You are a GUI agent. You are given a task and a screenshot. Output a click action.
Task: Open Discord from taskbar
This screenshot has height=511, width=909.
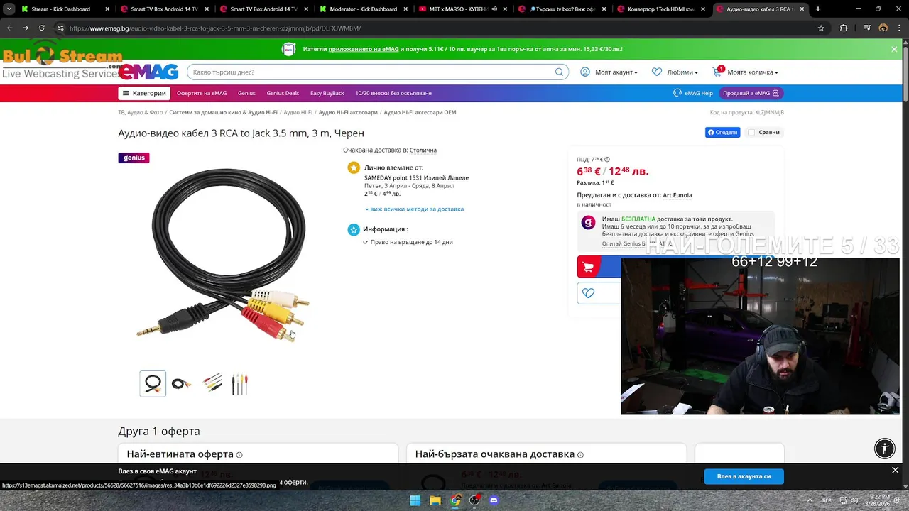pos(494,500)
